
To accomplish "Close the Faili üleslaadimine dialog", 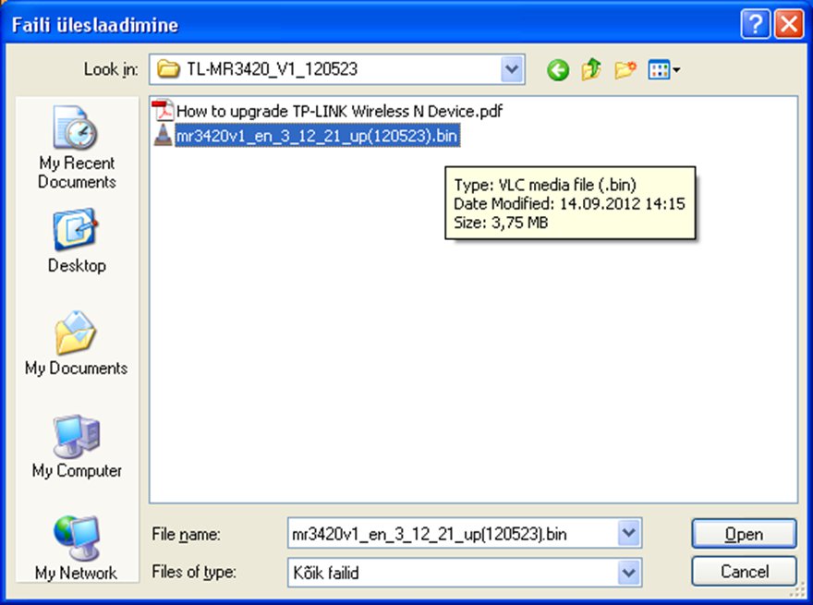I will pos(789,23).
